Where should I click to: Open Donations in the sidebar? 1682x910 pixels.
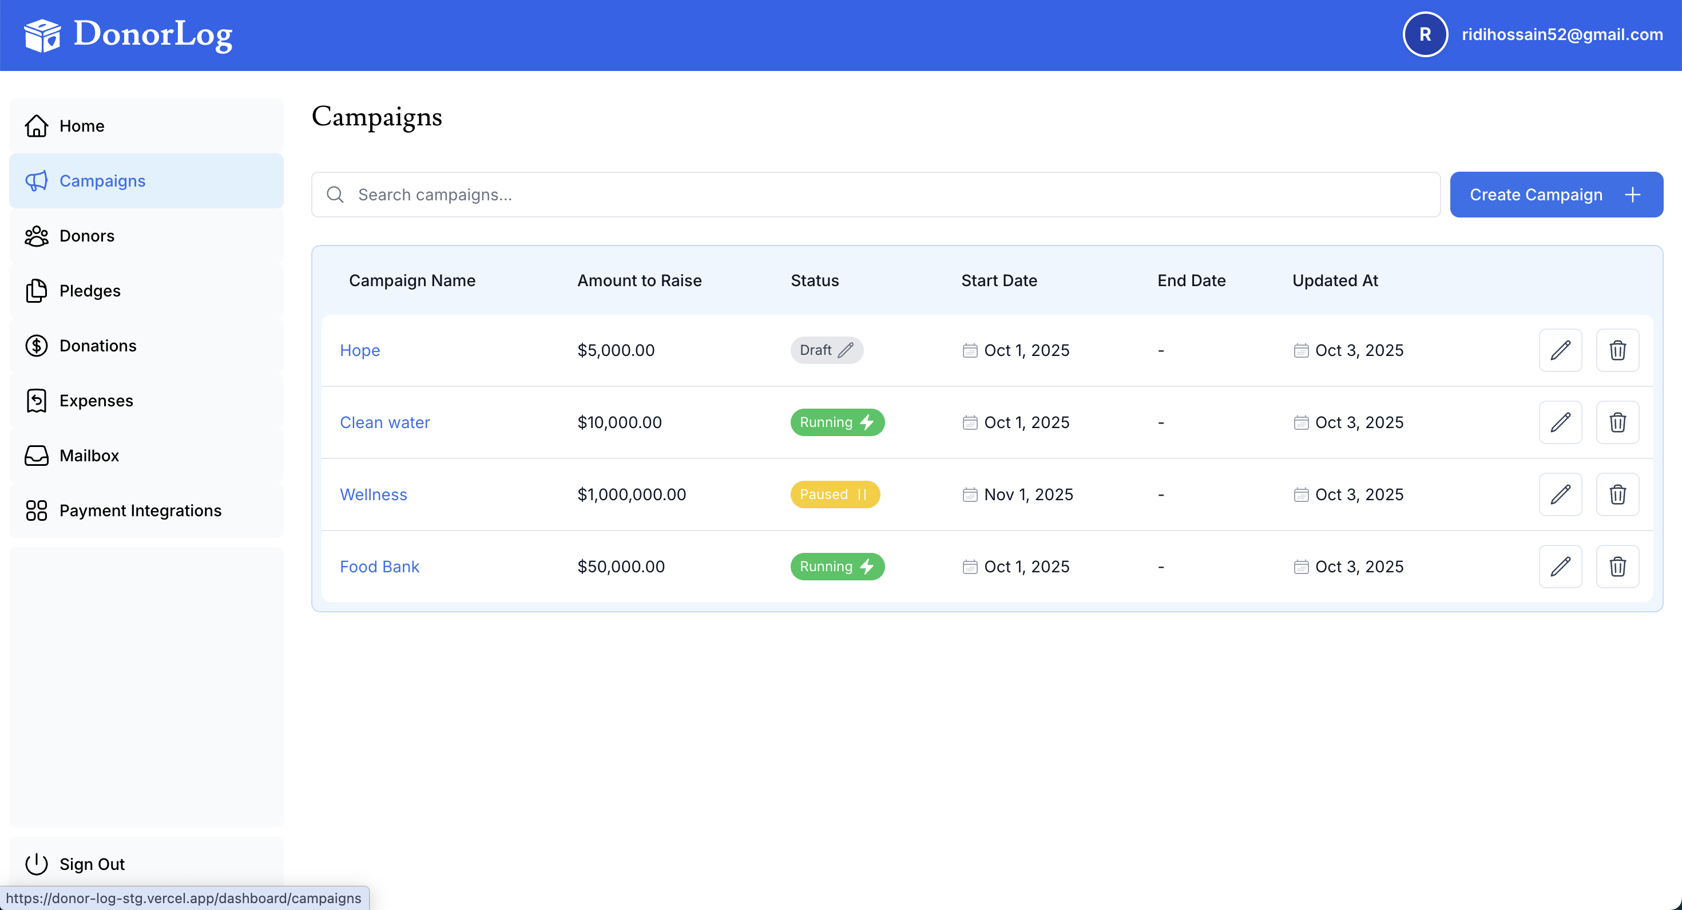(97, 346)
